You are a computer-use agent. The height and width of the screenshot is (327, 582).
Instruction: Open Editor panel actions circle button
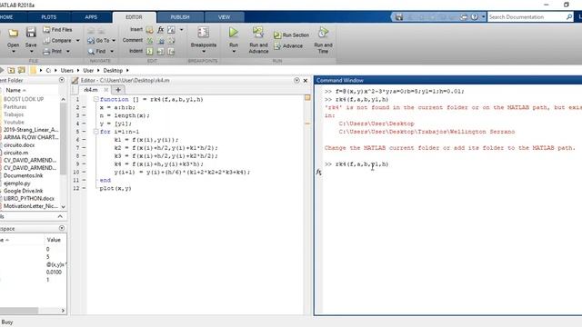pos(296,80)
